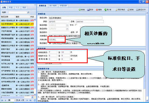Click the search magnifier icon beside 检索

[x=28, y=12]
